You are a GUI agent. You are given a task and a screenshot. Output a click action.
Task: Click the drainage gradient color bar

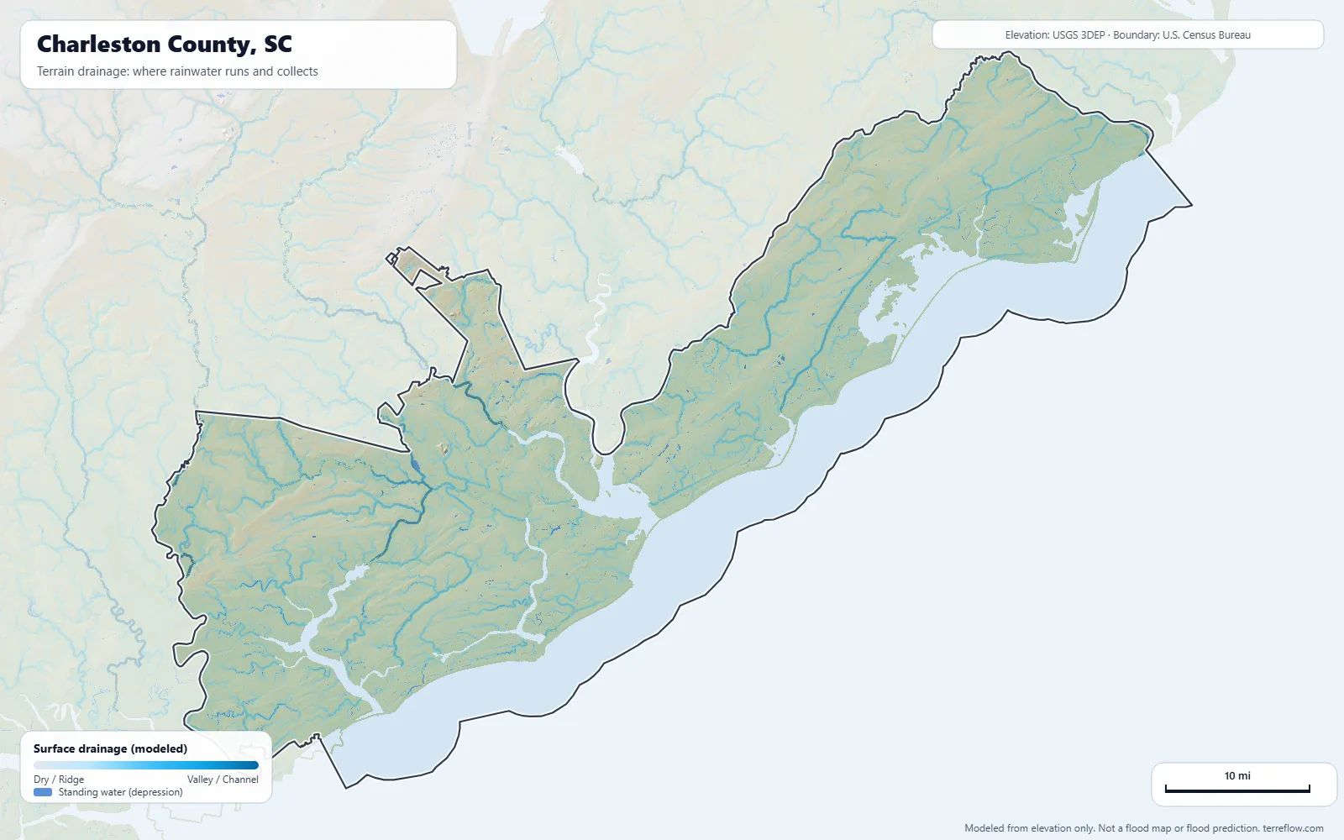click(146, 765)
